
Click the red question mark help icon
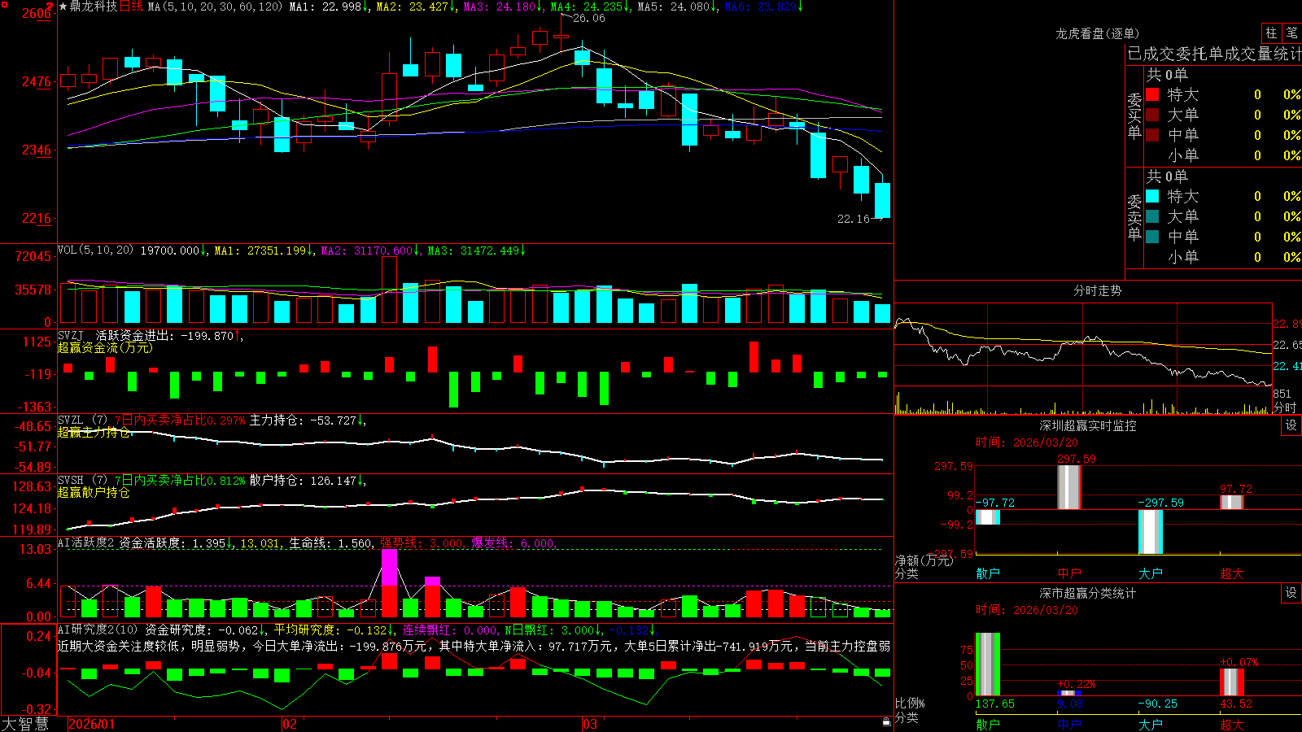coord(50,7)
